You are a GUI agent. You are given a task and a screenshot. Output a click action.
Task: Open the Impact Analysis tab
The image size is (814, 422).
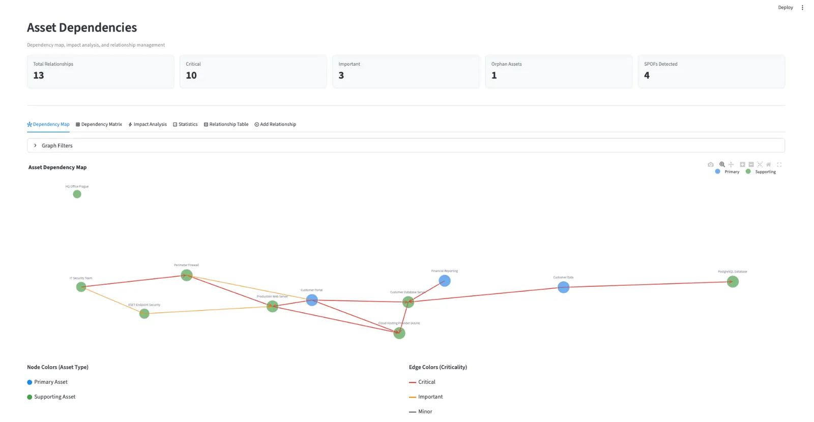click(148, 124)
